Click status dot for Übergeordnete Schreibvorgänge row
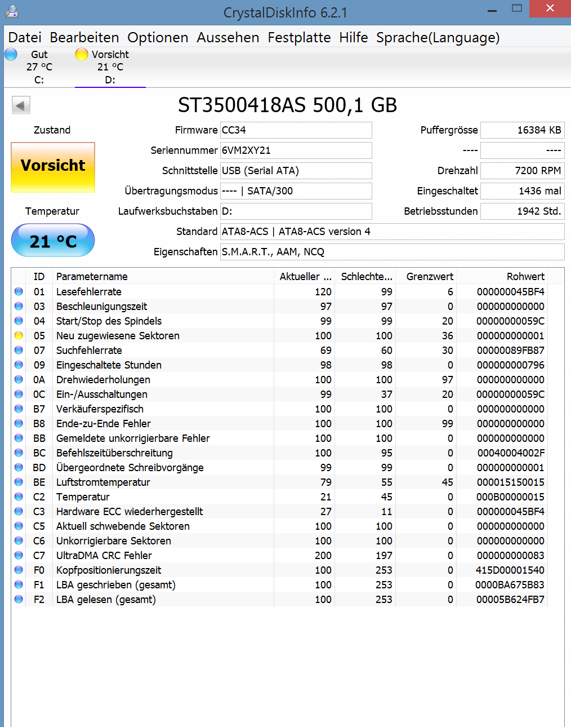 point(19,467)
